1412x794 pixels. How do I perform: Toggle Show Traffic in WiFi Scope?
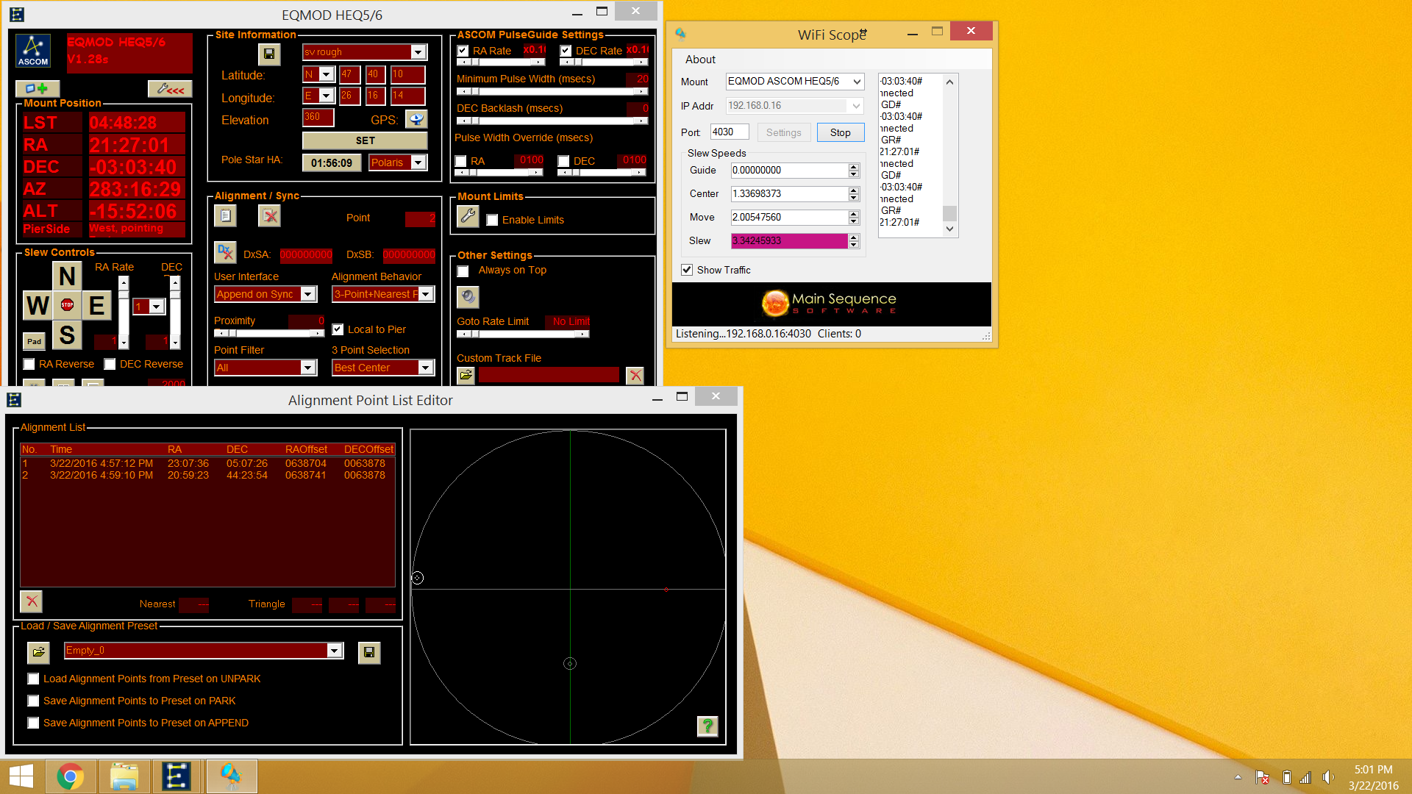pos(687,270)
